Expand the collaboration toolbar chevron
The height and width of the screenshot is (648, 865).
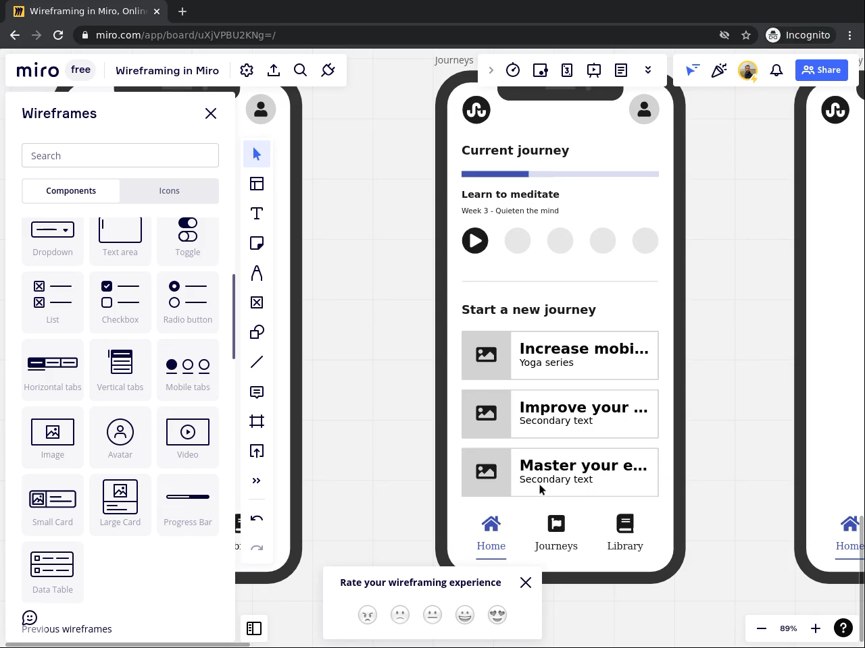[648, 70]
